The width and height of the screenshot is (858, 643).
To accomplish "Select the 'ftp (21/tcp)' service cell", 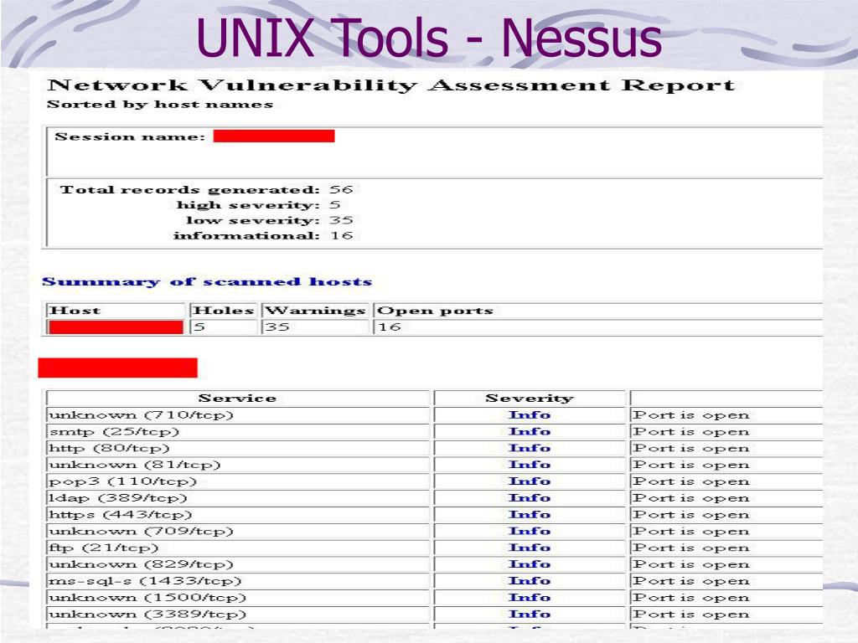I will coord(238,548).
